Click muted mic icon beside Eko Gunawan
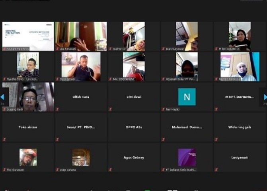The image size is (267, 191). [x=4, y=170]
